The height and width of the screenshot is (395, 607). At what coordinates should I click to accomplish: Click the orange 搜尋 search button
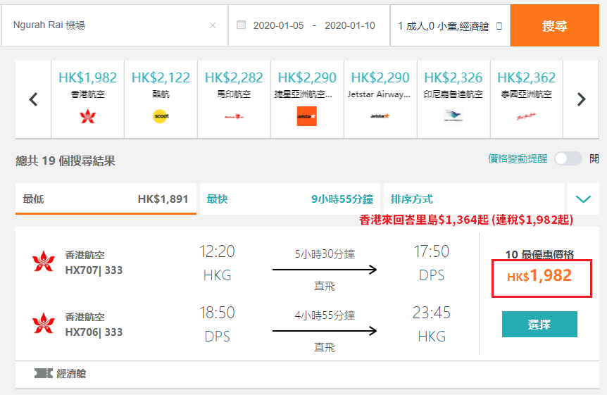pyautogui.click(x=554, y=25)
